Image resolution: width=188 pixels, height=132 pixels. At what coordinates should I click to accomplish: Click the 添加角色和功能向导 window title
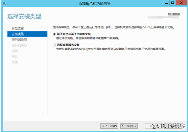(x=94, y=4)
